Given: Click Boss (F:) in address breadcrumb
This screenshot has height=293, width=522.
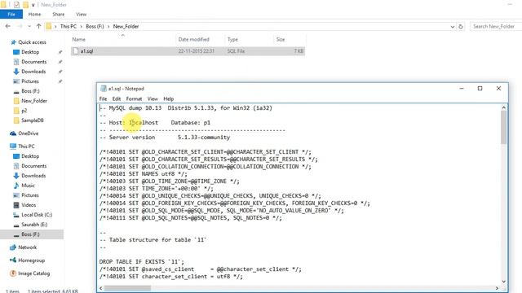Looking at the screenshot, I should [x=95, y=26].
